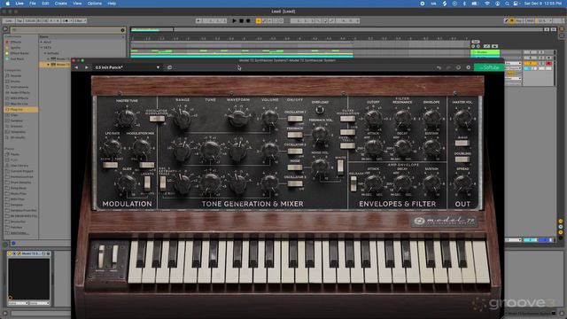Viewport: 567px width, 319px height.
Task: Click the Overload lamp on the synth
Action: point(319,110)
